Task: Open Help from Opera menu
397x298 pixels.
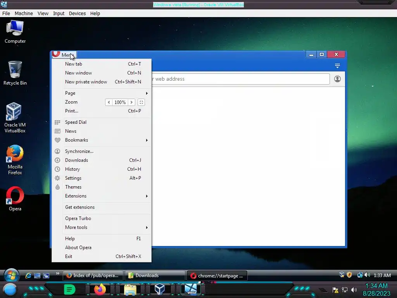Action: coord(102,239)
